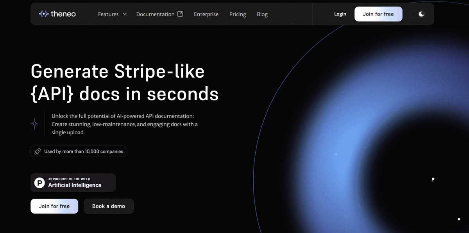Screen dimensions: 469x233
Task: Click the rocket icon in the companies badge
Action: pos(38,151)
